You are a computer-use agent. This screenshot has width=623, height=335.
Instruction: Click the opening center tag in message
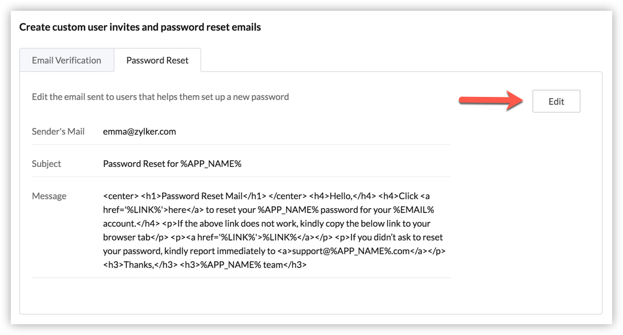coord(120,196)
